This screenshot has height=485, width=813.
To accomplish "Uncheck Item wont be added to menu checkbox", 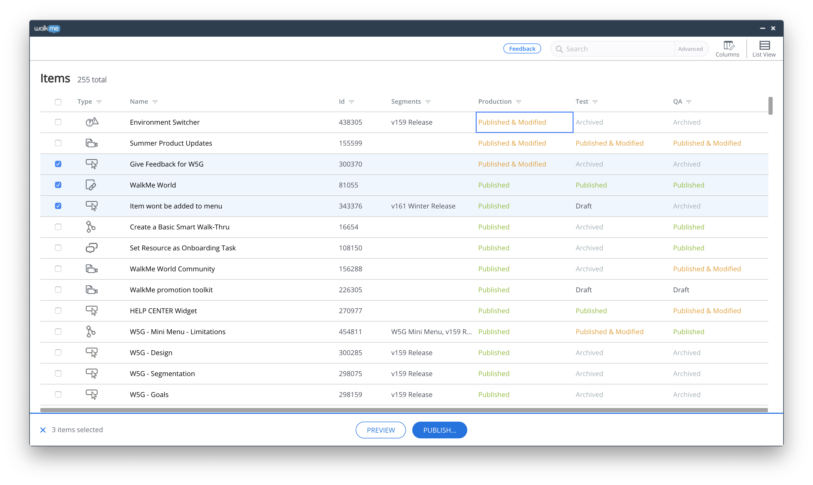I will point(58,206).
